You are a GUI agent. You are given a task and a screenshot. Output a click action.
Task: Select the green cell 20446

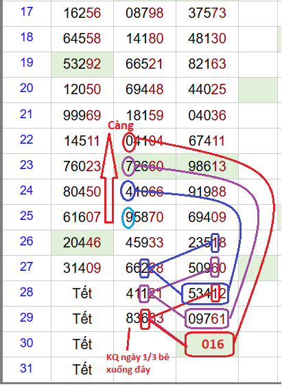click(x=82, y=243)
